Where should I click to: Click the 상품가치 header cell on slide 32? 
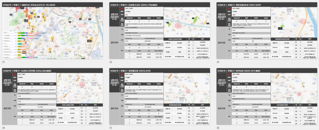pos(114,17)
